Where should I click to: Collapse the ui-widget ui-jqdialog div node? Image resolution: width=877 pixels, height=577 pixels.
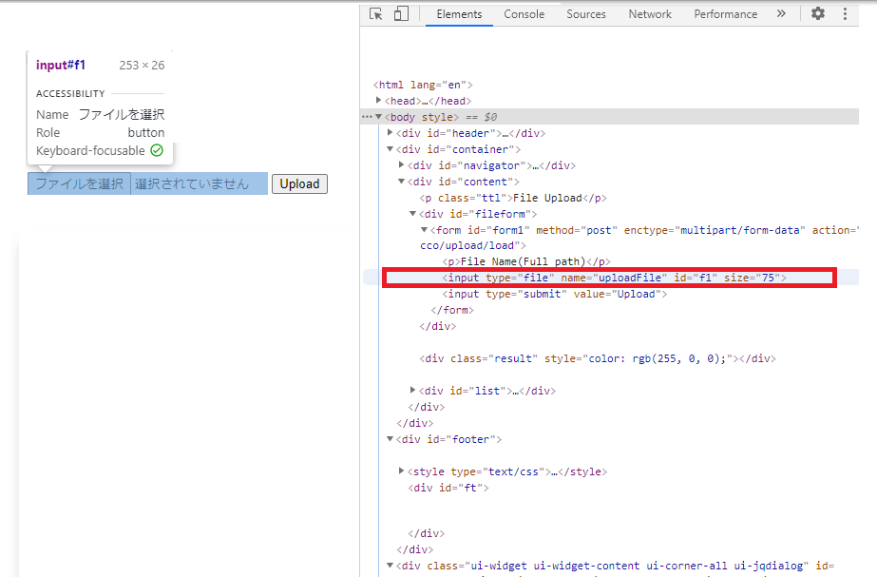click(391, 566)
